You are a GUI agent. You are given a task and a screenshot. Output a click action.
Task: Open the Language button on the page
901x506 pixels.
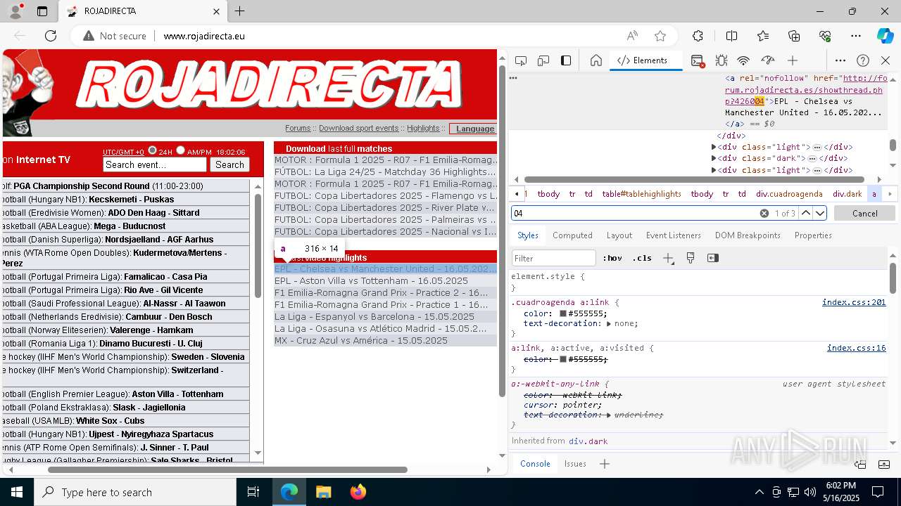[472, 129]
